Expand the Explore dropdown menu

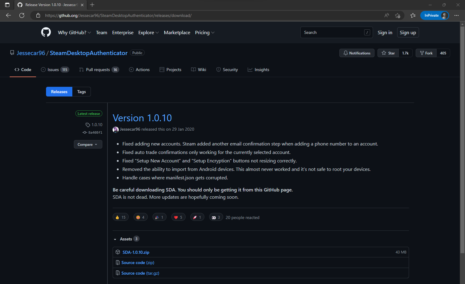coord(148,32)
